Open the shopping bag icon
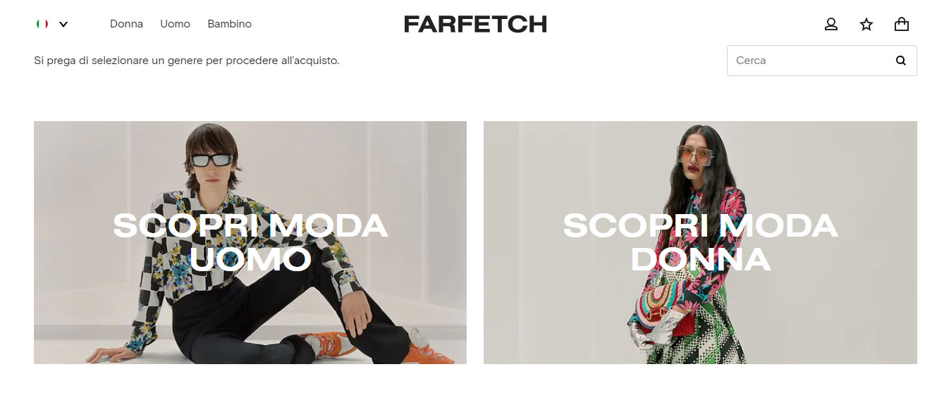 [902, 25]
